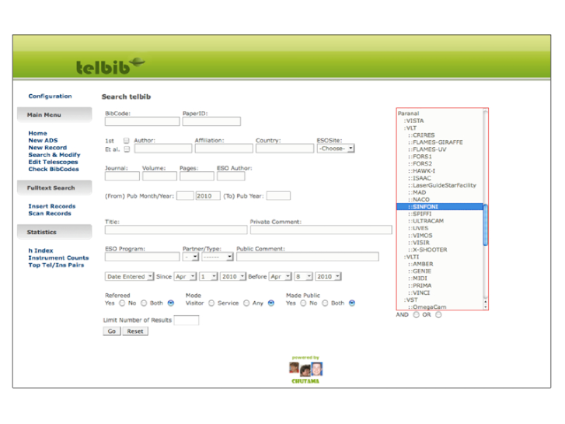Click the Go button
This screenshot has height=424, width=565.
pyautogui.click(x=112, y=331)
